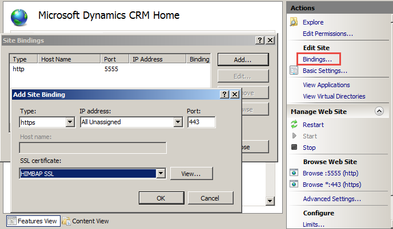Switch to Content View tab
The image size is (393, 229).
86,221
